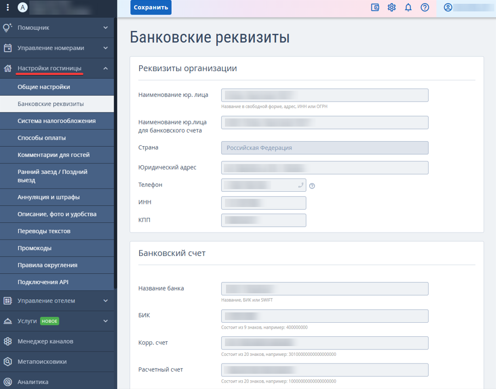Click the three-dot menu icon top left

click(x=8, y=7)
